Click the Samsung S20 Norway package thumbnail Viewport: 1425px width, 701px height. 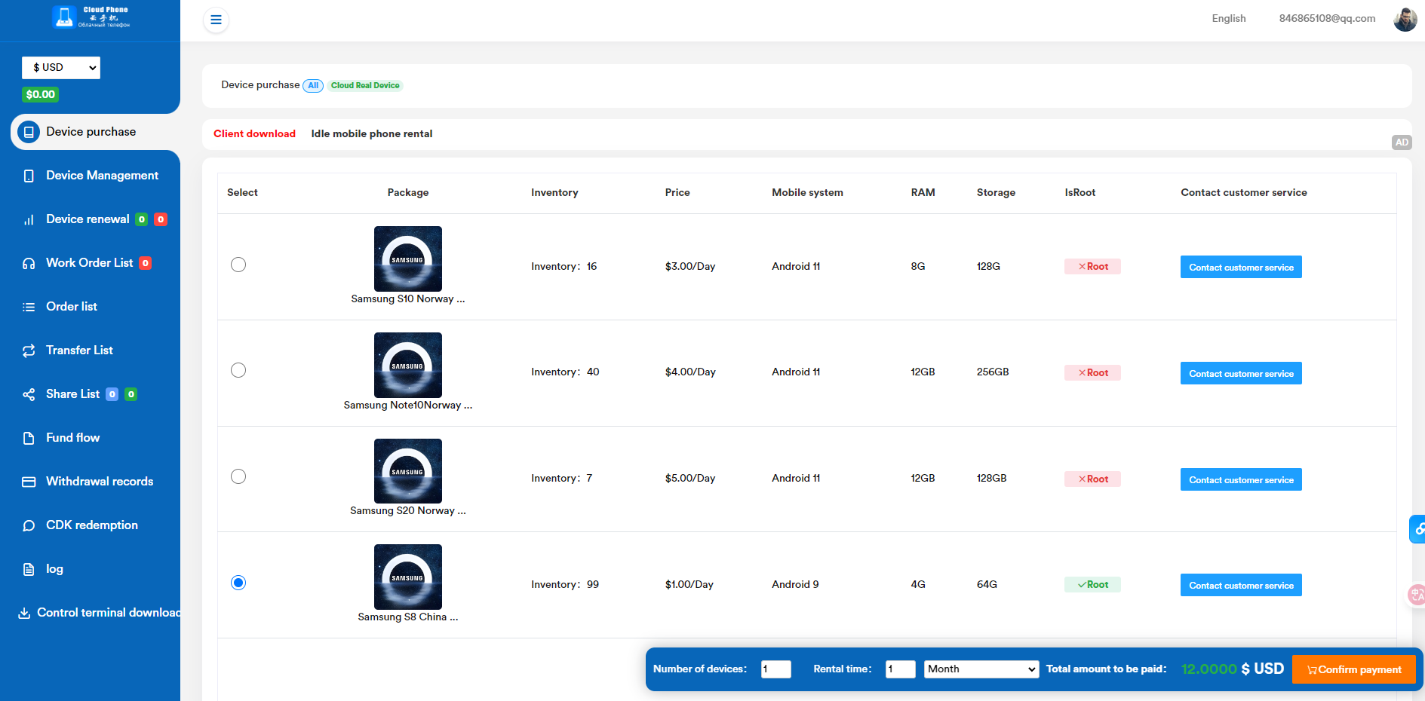pos(408,471)
